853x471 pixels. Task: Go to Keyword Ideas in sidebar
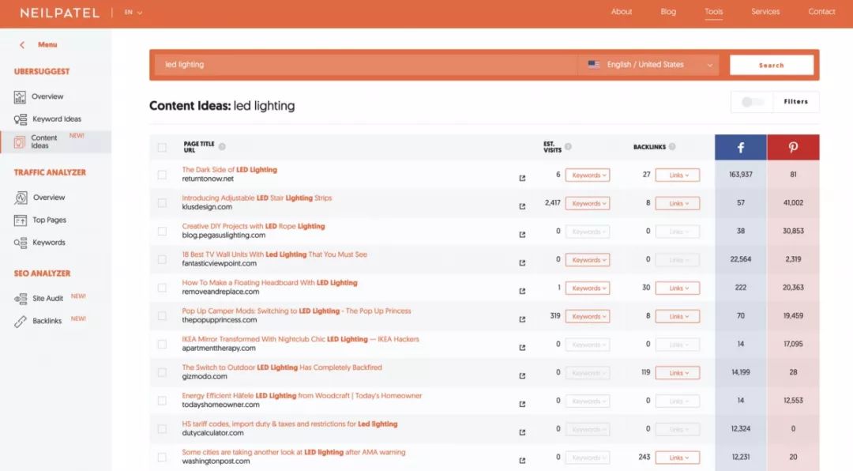pyautogui.click(x=57, y=119)
